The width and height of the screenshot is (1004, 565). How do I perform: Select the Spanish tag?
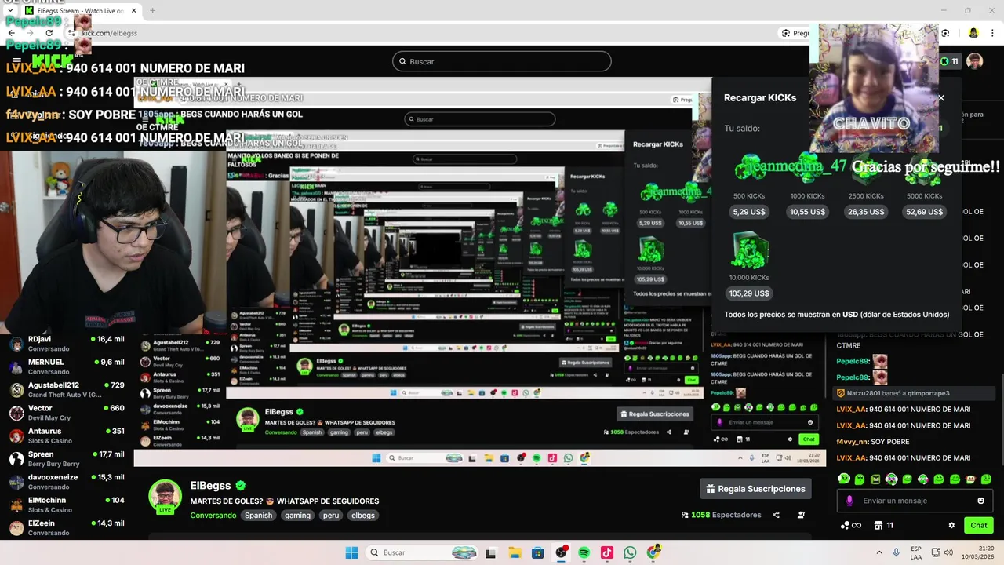pos(258,516)
